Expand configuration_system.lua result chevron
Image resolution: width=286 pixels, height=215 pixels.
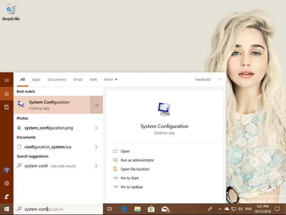tap(96, 147)
